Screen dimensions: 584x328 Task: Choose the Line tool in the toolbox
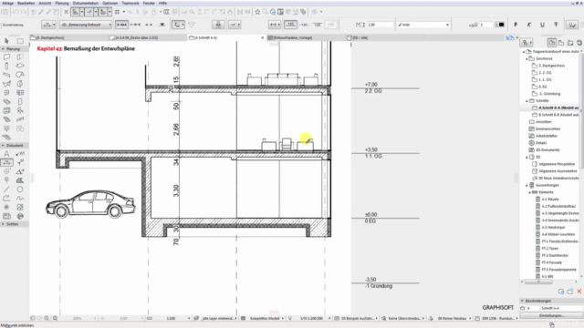point(6,190)
